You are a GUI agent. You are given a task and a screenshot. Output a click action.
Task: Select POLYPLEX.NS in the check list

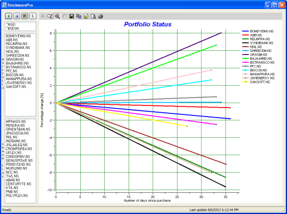pyautogui.click(x=17, y=195)
